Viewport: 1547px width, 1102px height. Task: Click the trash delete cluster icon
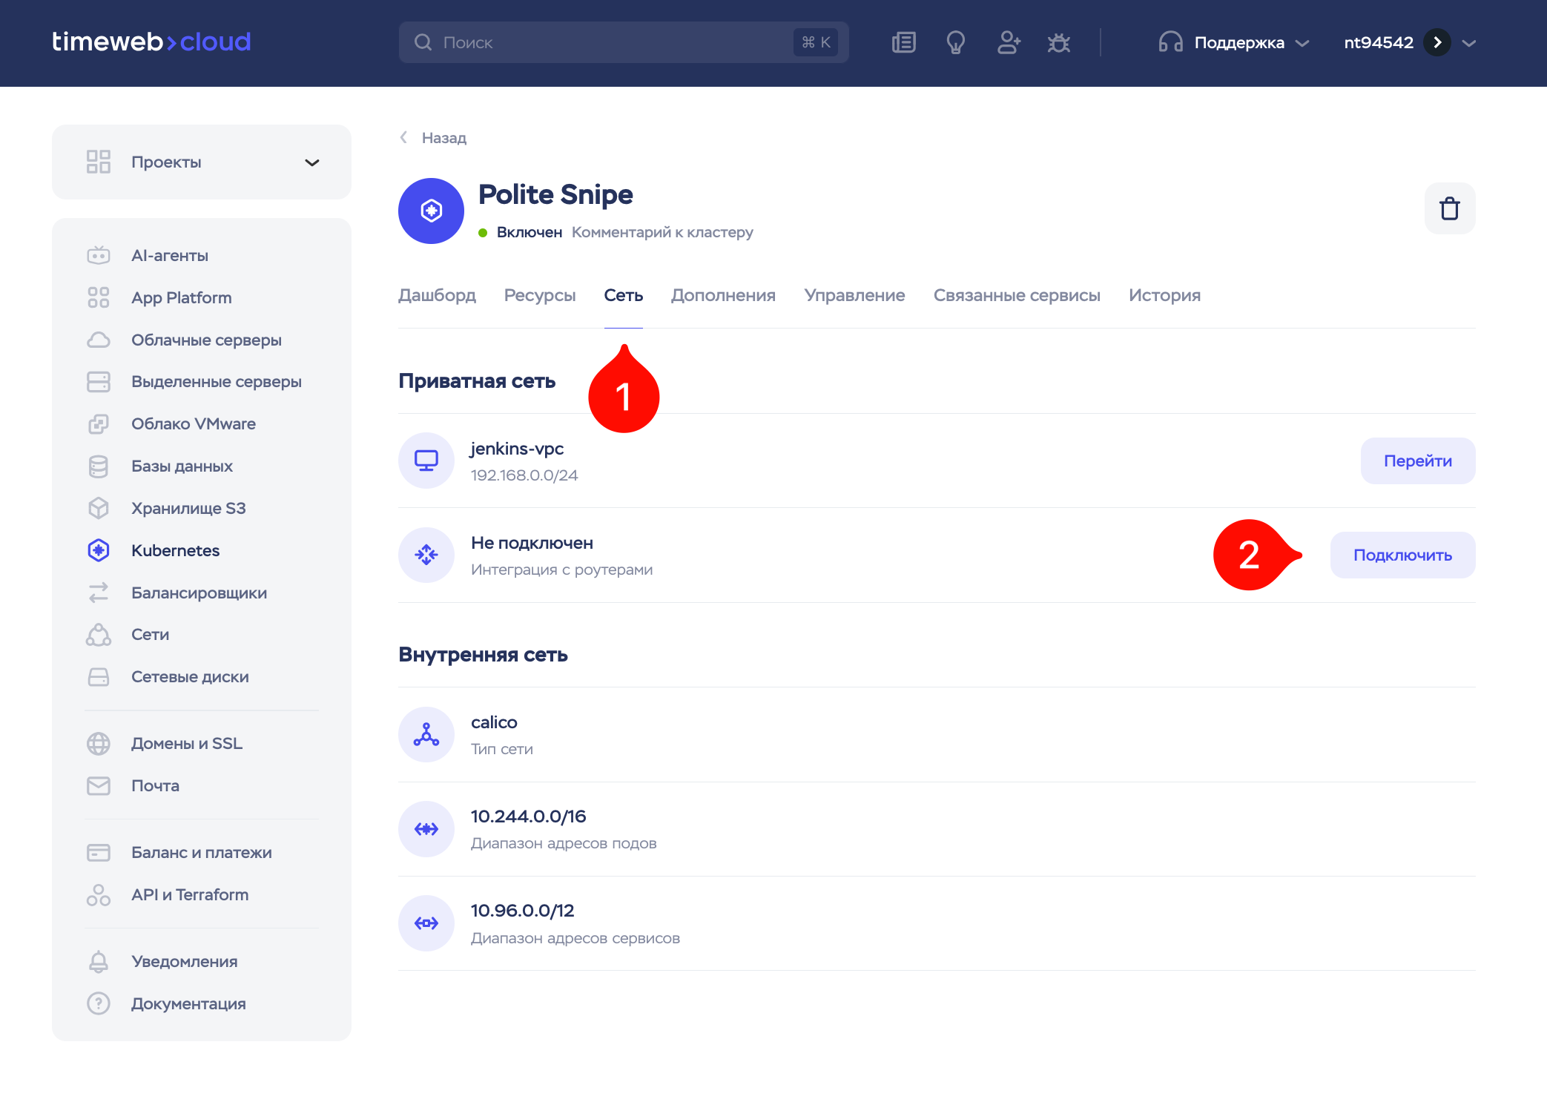pyautogui.click(x=1449, y=208)
